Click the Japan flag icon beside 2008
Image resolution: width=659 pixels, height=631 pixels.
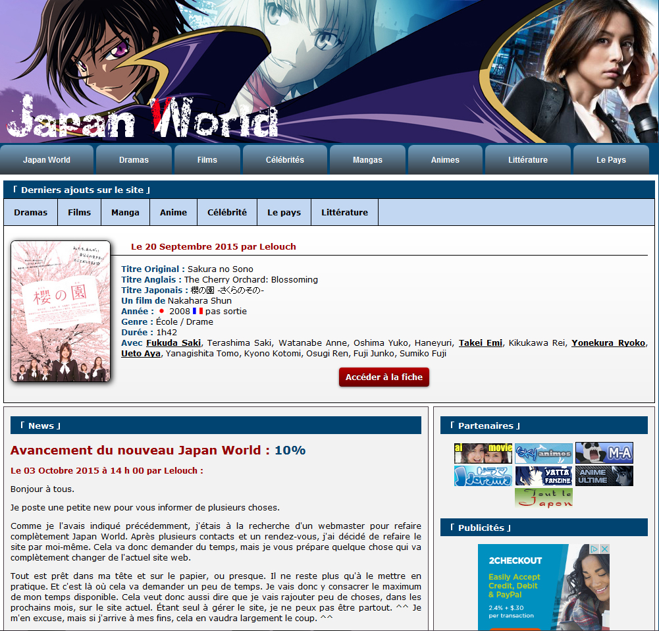pyautogui.click(x=161, y=311)
